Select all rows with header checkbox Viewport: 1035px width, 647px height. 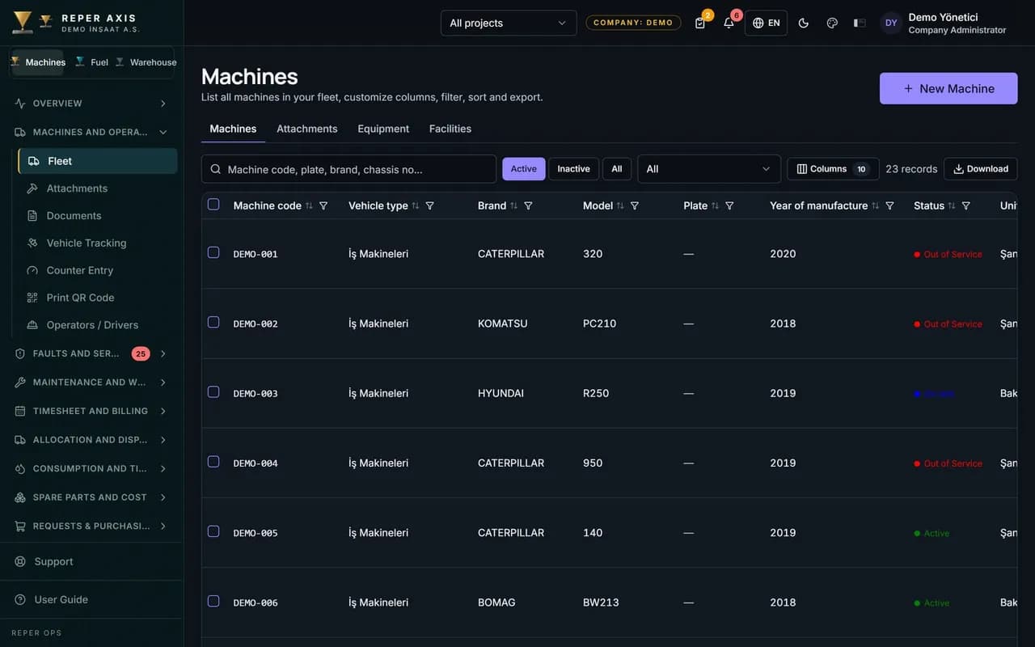tap(213, 205)
